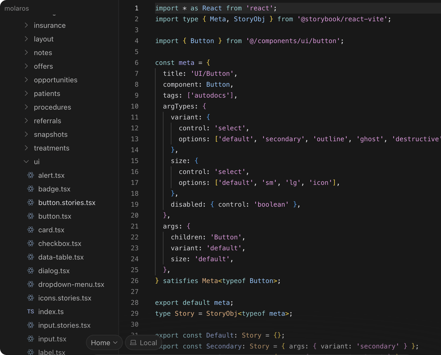This screenshot has width=441, height=355.
Task: Click the React icon beside icons.stories.tsx
Action: coord(31,298)
